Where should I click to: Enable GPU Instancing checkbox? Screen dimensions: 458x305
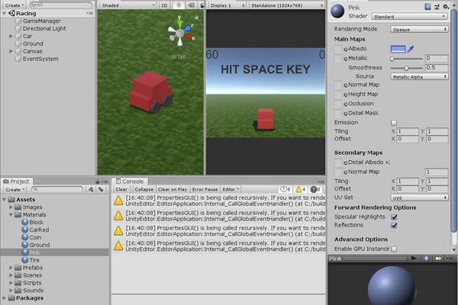tap(394, 249)
